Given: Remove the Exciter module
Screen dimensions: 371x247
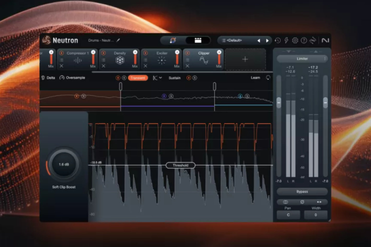Looking at the screenshot, I should coord(146,66).
